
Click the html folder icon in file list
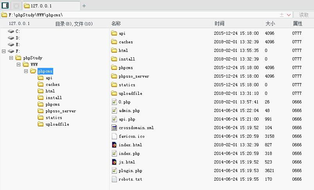(x=114, y=50)
